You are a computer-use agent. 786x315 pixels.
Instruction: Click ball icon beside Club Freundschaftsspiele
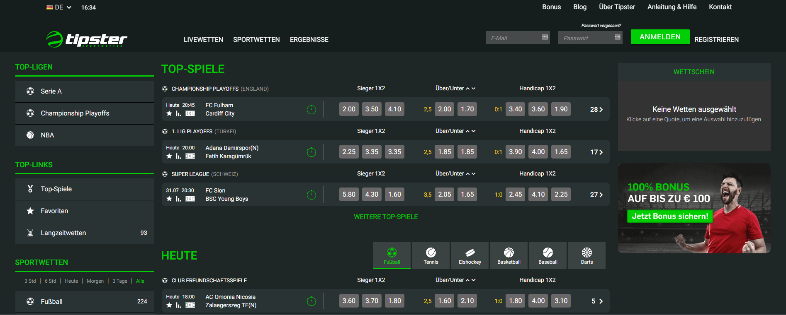[165, 280]
